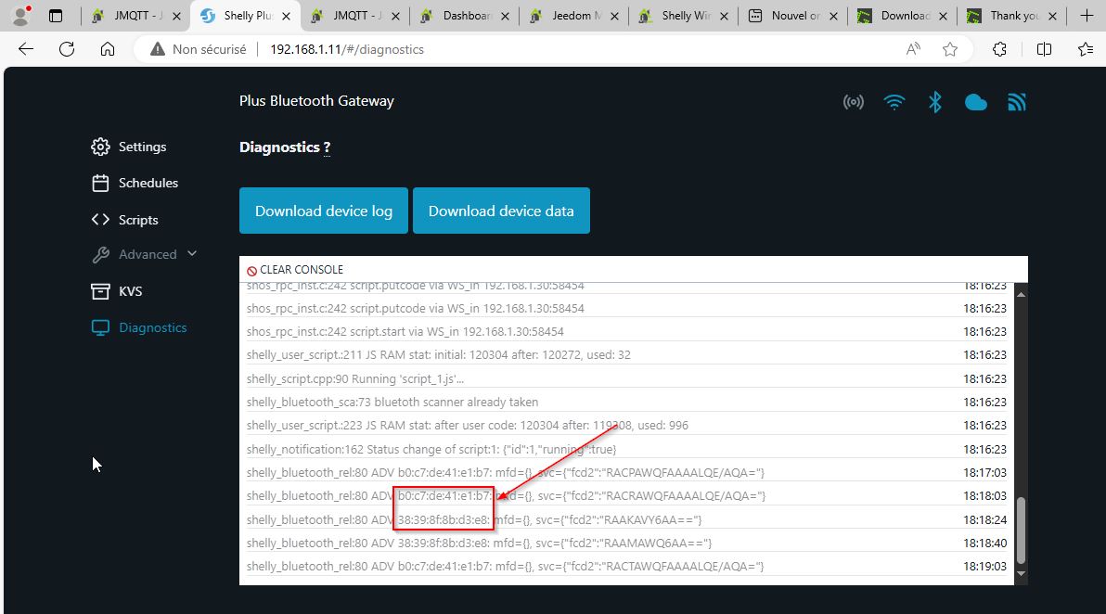The width and height of the screenshot is (1106, 614).
Task: Switch to Thank you browser tab
Action: pyautogui.click(x=1010, y=16)
